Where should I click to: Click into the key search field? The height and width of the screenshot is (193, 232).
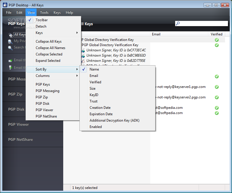201,24
